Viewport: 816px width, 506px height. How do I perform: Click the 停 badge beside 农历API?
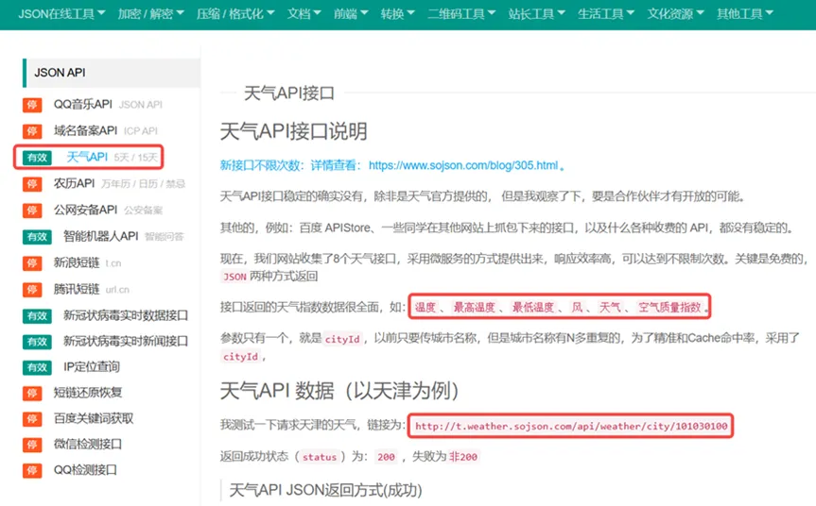pyautogui.click(x=32, y=184)
